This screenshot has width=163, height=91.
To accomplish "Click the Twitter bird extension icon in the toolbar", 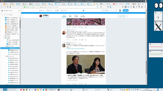I will pos(128,7).
